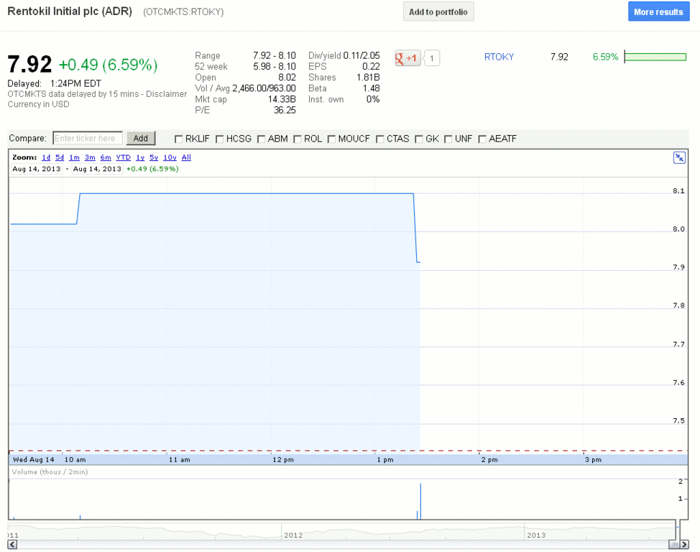Viewport: 700px width, 552px height.
Task: Click the tall volume bar near 1 pm
Action: click(x=420, y=501)
